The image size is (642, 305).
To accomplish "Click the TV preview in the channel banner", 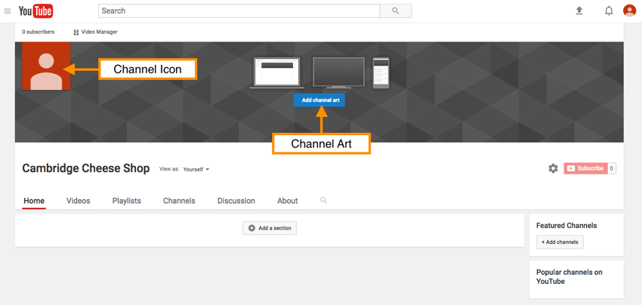I will point(338,72).
